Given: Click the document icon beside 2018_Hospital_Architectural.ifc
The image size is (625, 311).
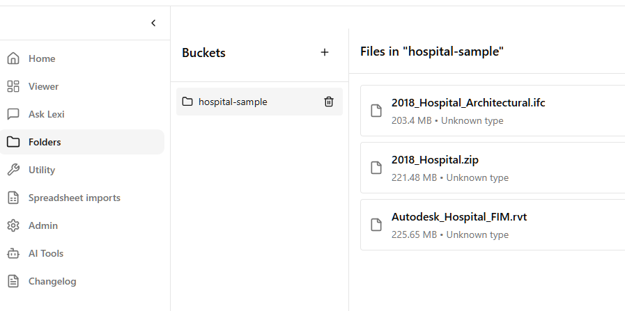Looking at the screenshot, I should click(376, 111).
